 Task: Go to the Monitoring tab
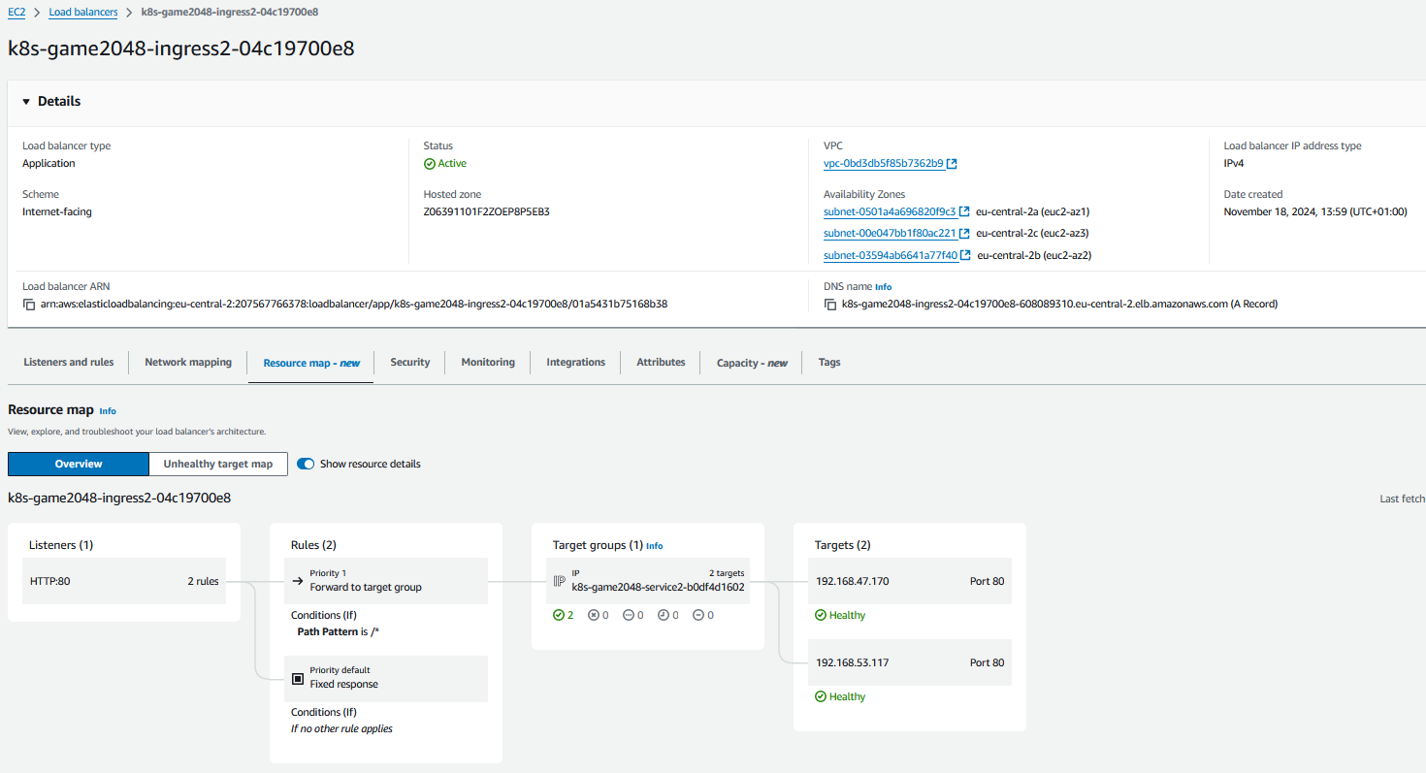(488, 362)
